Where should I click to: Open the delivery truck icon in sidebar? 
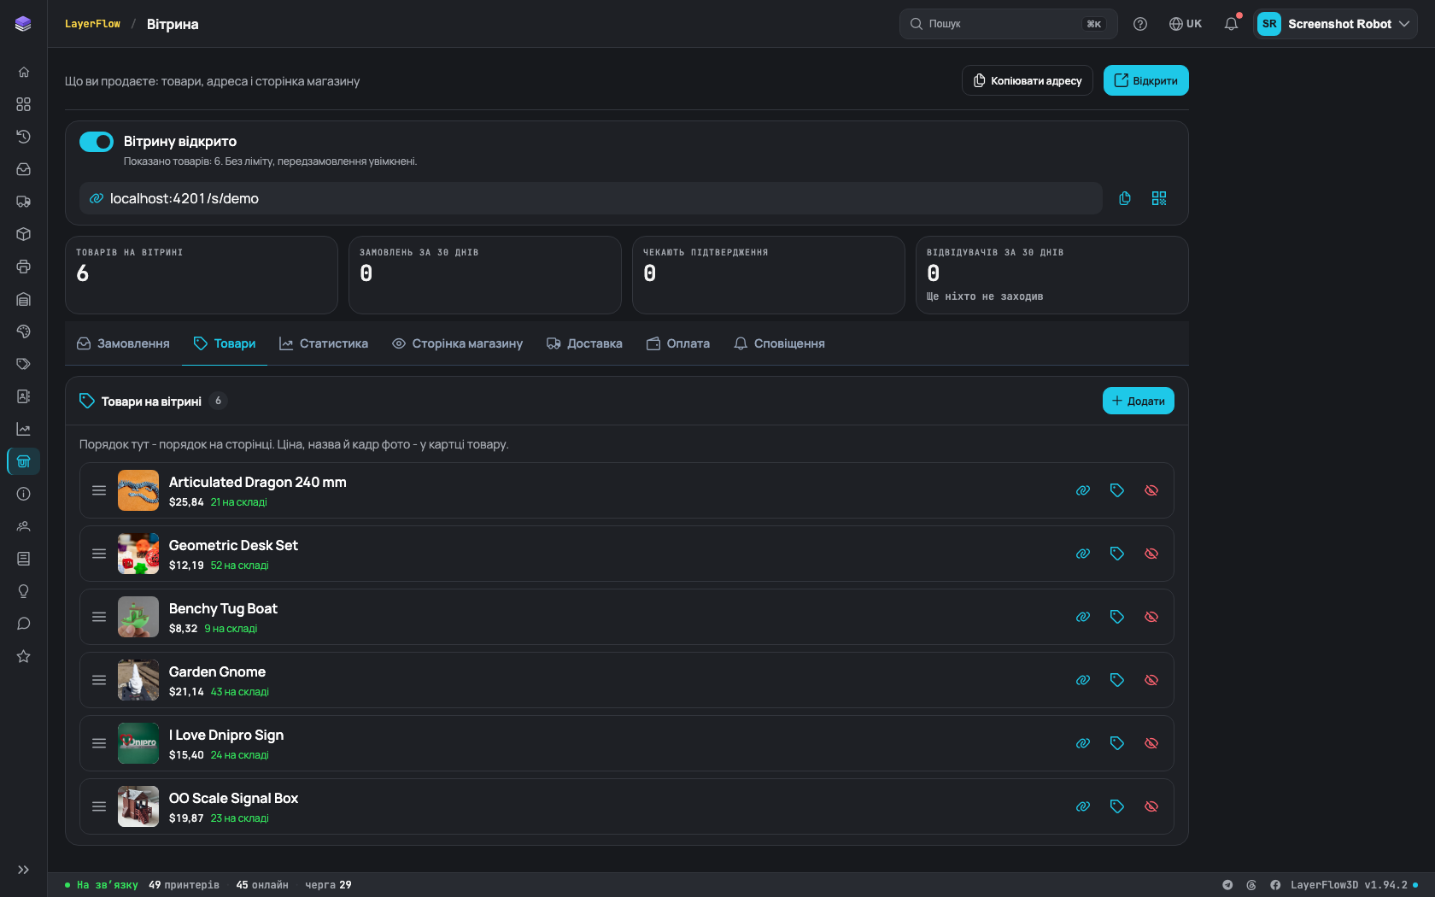pyautogui.click(x=23, y=202)
